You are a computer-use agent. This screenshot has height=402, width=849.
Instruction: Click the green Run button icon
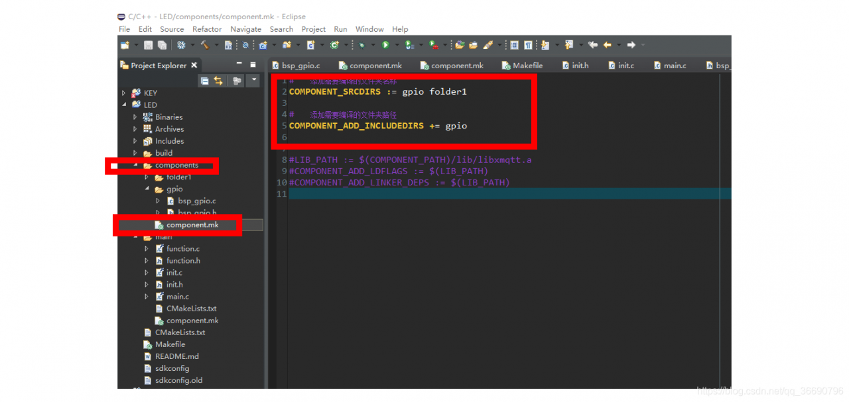click(x=385, y=45)
